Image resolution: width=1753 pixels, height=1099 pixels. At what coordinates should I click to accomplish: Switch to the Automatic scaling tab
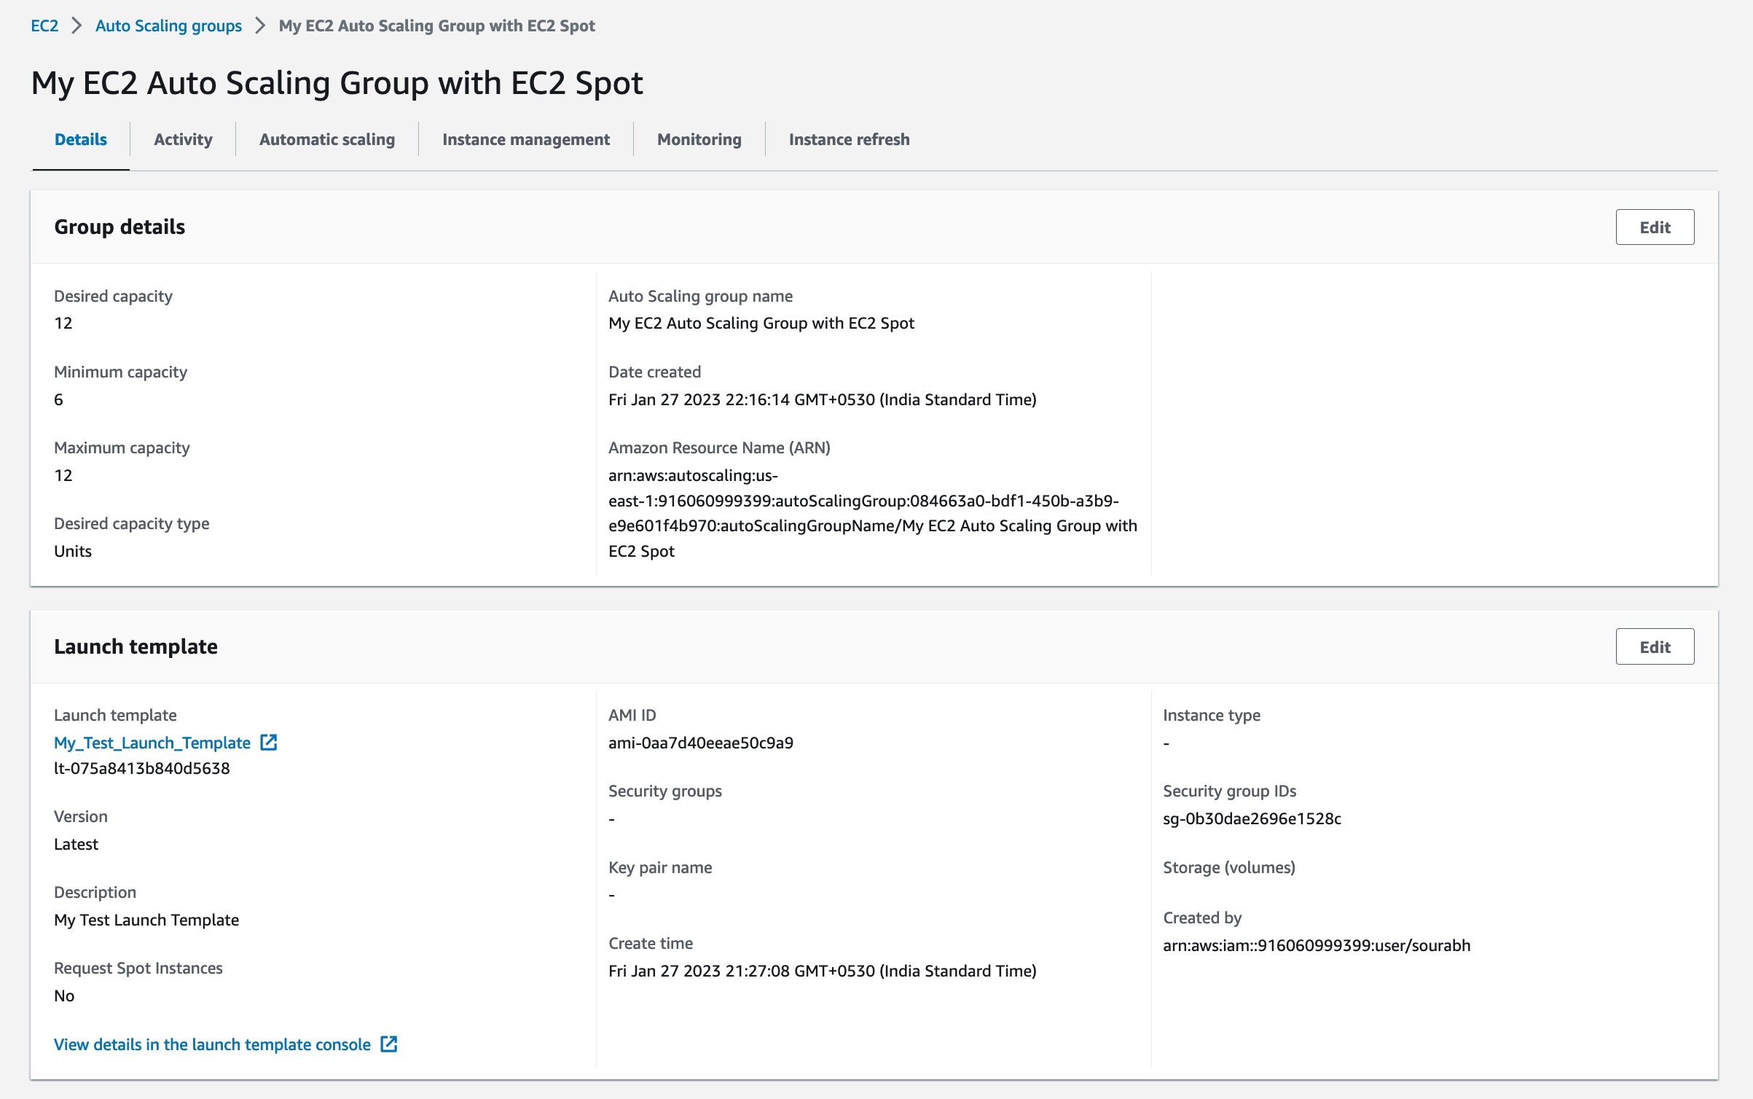coord(326,138)
